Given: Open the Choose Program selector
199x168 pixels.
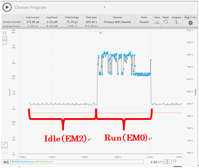Looking at the screenshot, I should (30, 7).
